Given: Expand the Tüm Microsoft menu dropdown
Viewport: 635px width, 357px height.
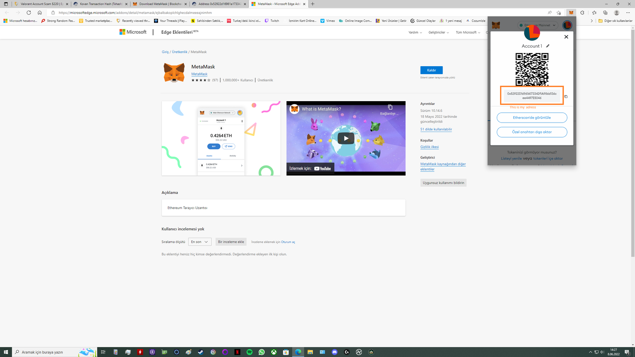Looking at the screenshot, I should click(x=468, y=33).
